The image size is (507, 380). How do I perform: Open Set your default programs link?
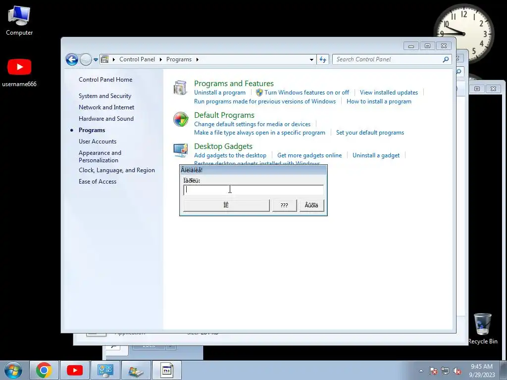click(x=370, y=133)
